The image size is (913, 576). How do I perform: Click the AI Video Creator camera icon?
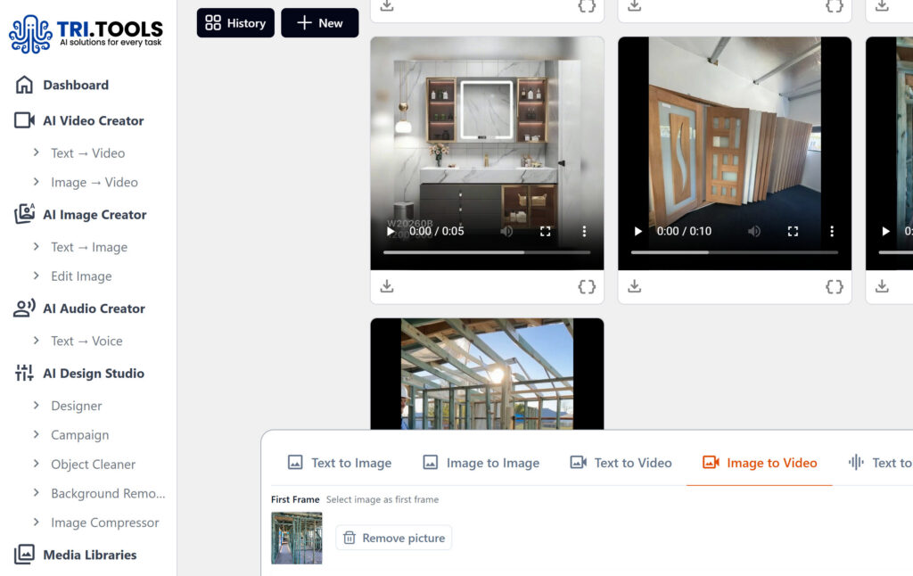point(24,120)
